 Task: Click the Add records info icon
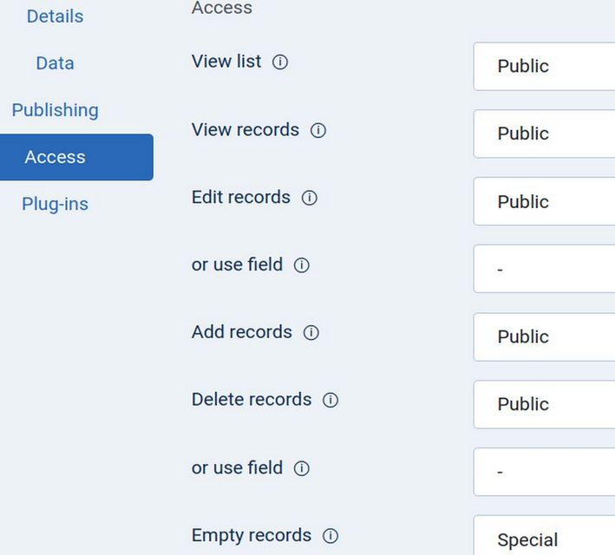311,333
